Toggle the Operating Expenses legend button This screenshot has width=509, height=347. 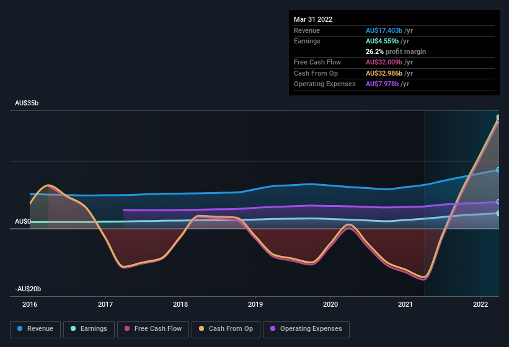306,329
